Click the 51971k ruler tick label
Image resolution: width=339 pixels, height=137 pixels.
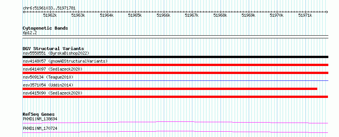305,15
